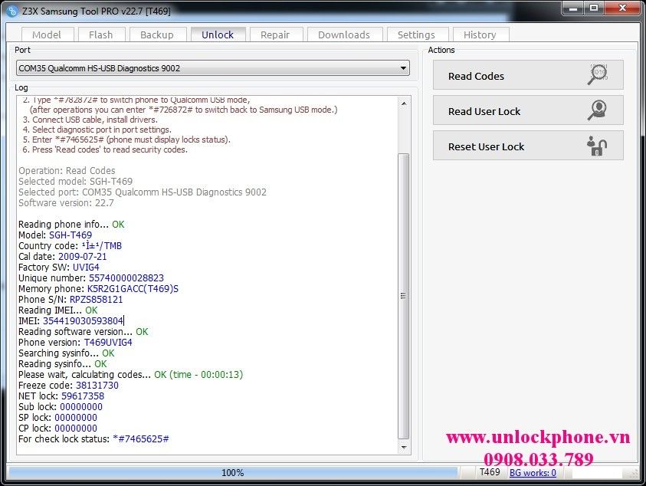Screen dimensions: 646x486
Task: Maximize the Z3X Samsung Tool window
Action: [x=594, y=8]
